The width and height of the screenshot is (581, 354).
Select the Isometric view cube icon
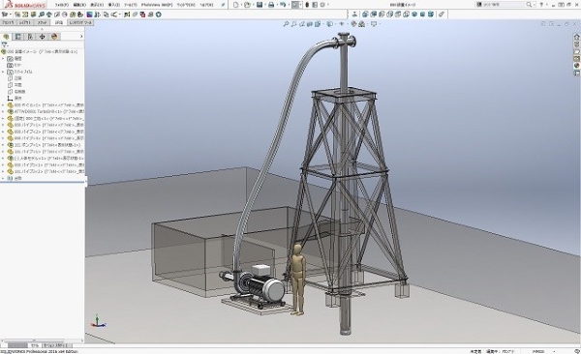click(x=414, y=15)
